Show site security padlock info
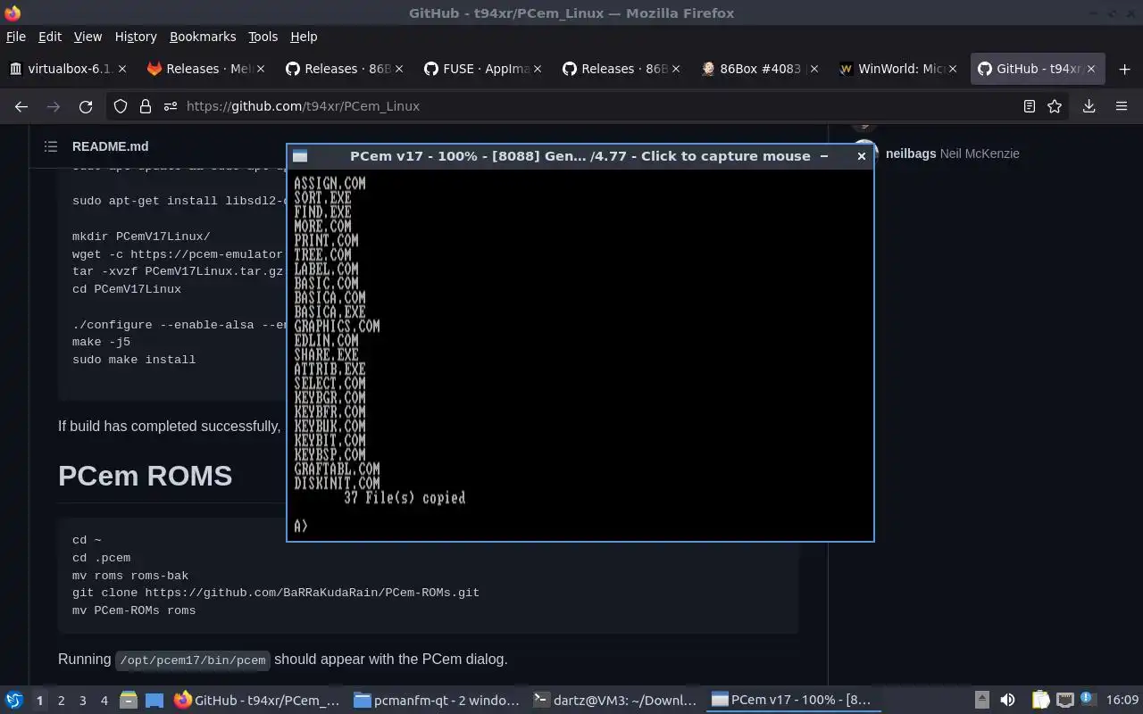This screenshot has width=1143, height=714. pos(146,106)
